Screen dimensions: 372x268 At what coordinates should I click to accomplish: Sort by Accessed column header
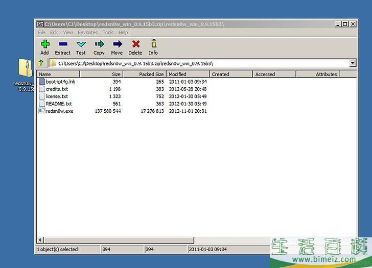(274, 74)
